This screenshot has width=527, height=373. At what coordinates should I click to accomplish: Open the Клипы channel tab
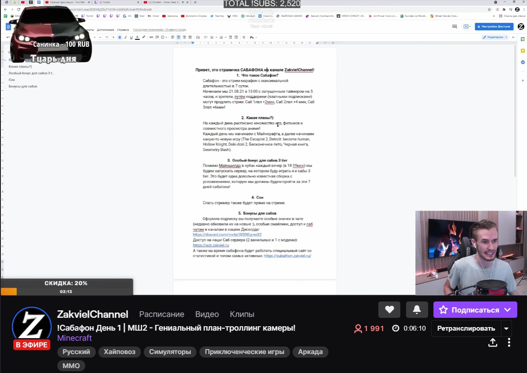pos(242,314)
